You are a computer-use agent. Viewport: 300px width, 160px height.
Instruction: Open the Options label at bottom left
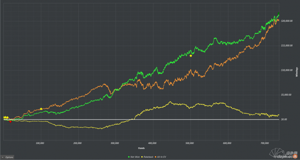(x=9, y=157)
